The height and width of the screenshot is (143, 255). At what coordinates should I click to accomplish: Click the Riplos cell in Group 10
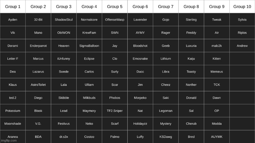tap(242, 33)
